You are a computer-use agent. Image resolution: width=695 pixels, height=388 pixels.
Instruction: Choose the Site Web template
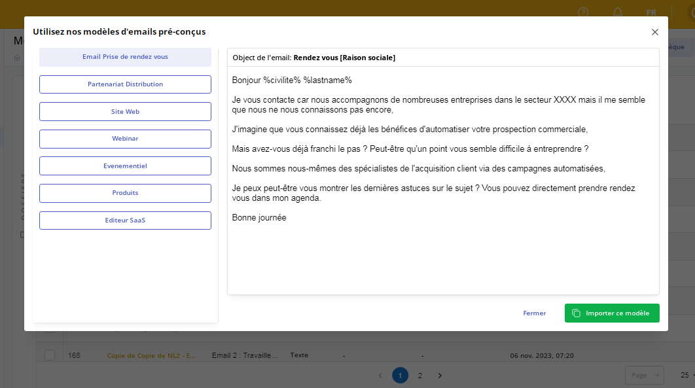click(x=125, y=112)
